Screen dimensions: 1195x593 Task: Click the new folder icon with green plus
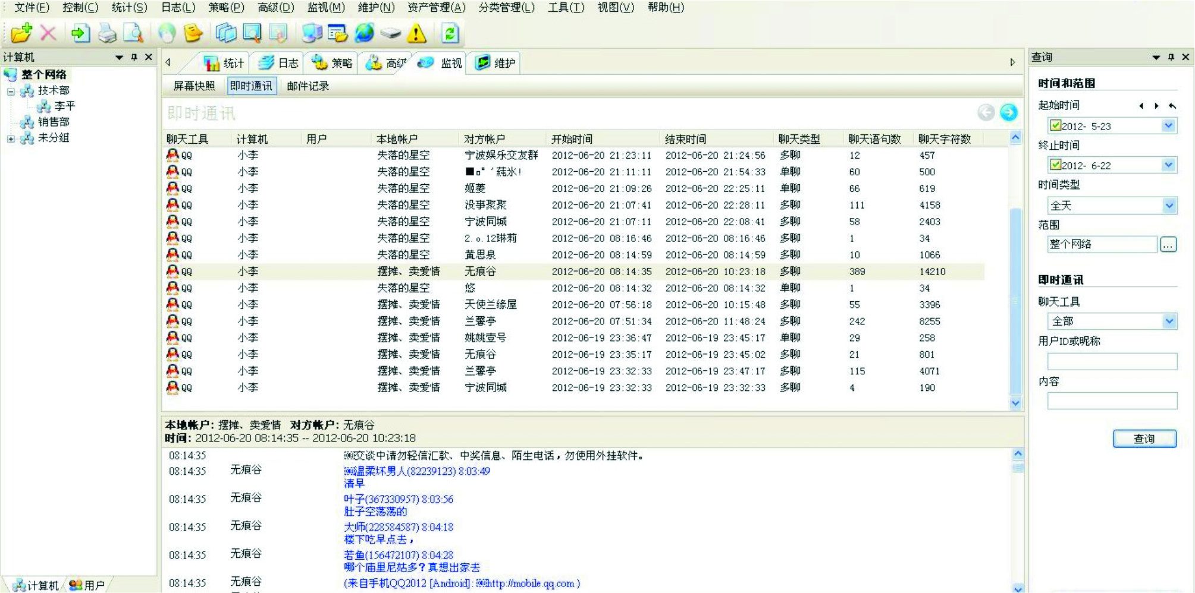[21, 33]
